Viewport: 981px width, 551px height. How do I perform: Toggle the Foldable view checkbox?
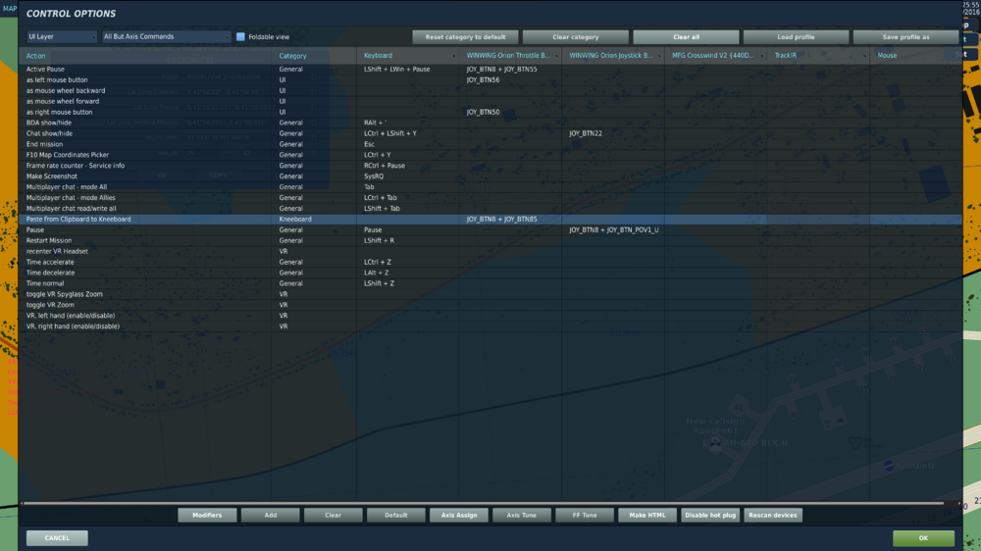240,37
